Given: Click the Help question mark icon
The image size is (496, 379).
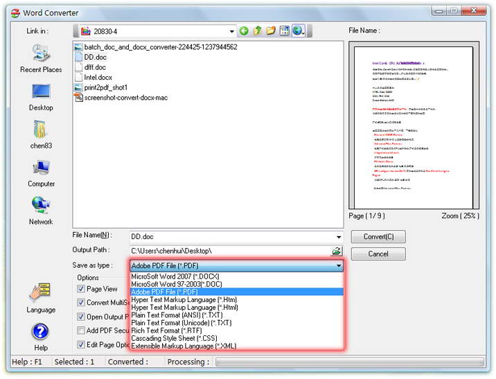Looking at the screenshot, I should point(41,332).
